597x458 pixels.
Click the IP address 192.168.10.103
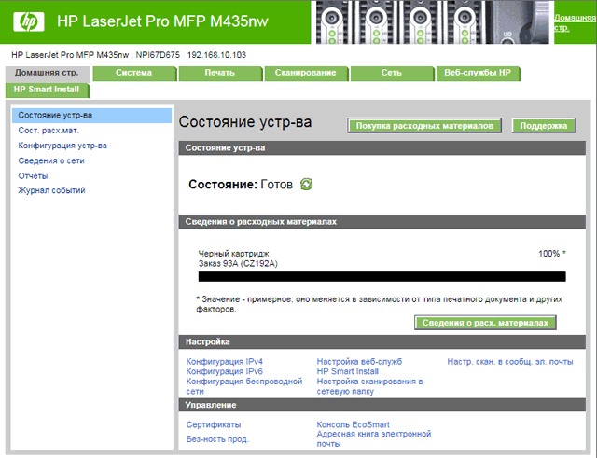point(216,55)
